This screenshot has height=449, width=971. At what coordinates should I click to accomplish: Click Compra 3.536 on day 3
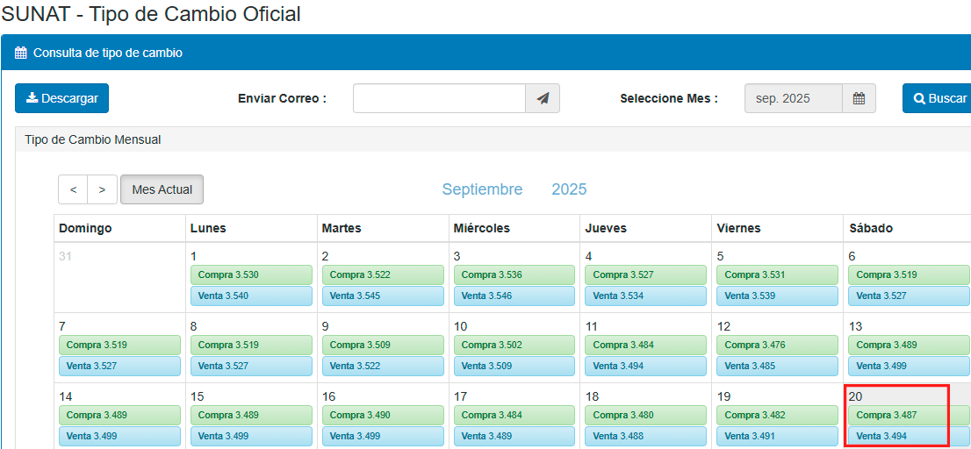(x=514, y=275)
